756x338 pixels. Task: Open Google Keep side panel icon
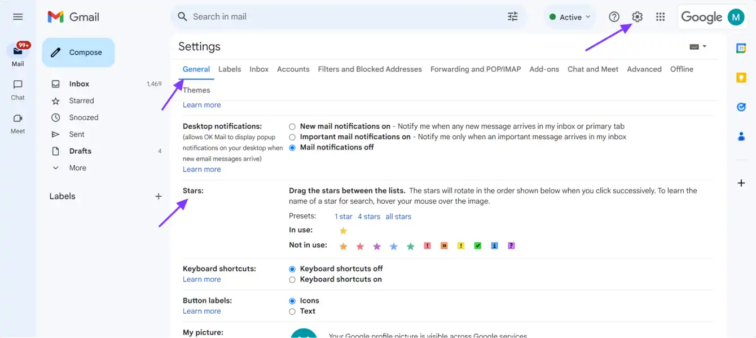(741, 78)
